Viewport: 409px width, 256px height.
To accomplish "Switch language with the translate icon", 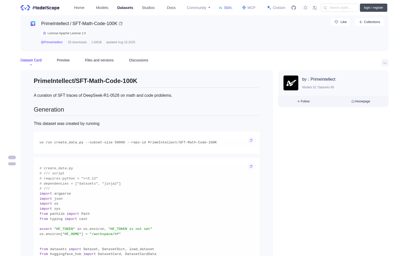I will [315, 8].
